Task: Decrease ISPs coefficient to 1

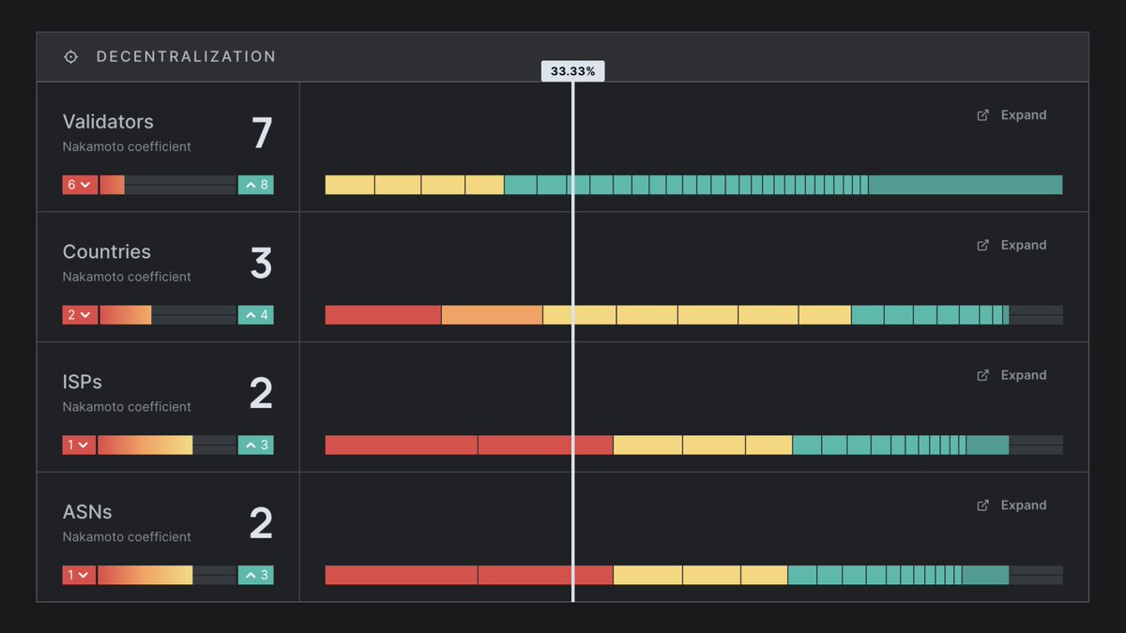Action: coord(79,445)
